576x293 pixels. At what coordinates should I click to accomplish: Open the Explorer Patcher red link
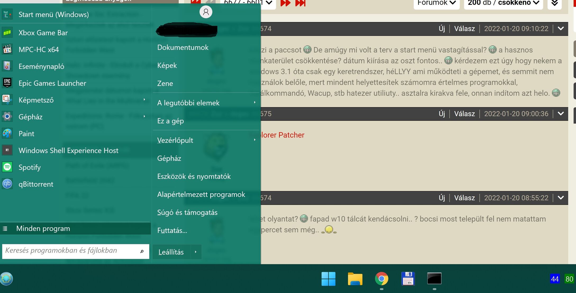282,135
